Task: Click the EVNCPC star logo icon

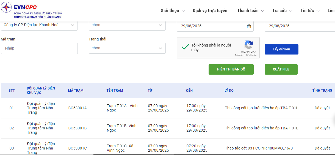Action: (x=6, y=7)
